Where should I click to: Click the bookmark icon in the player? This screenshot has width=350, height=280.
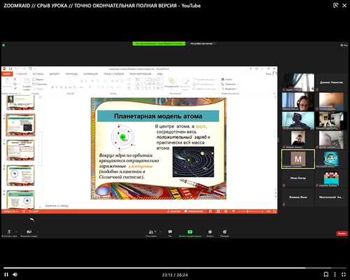tap(326, 274)
